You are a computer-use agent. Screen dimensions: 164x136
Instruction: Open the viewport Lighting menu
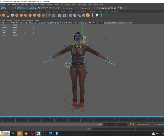pos(17,20)
